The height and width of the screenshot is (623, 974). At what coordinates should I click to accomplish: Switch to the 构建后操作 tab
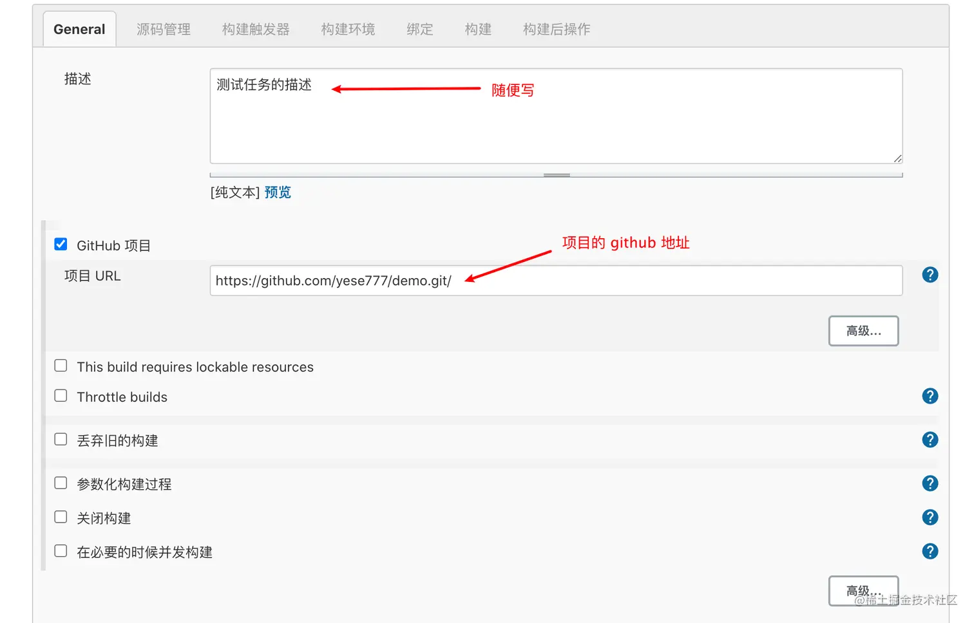pos(557,29)
